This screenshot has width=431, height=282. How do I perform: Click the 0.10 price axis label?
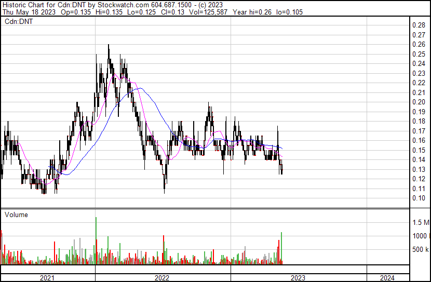point(419,198)
